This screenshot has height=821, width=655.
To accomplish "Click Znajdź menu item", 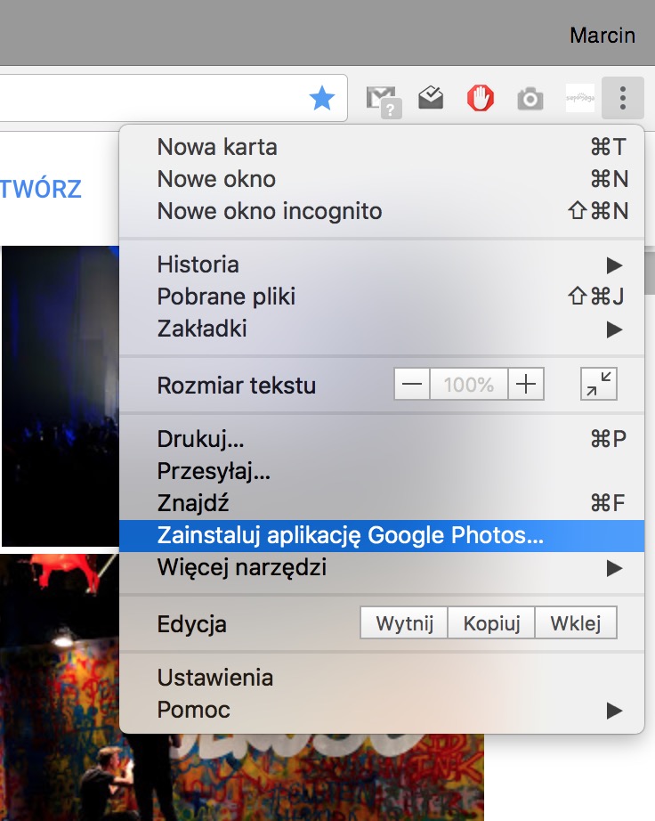I will pyautogui.click(x=382, y=503).
